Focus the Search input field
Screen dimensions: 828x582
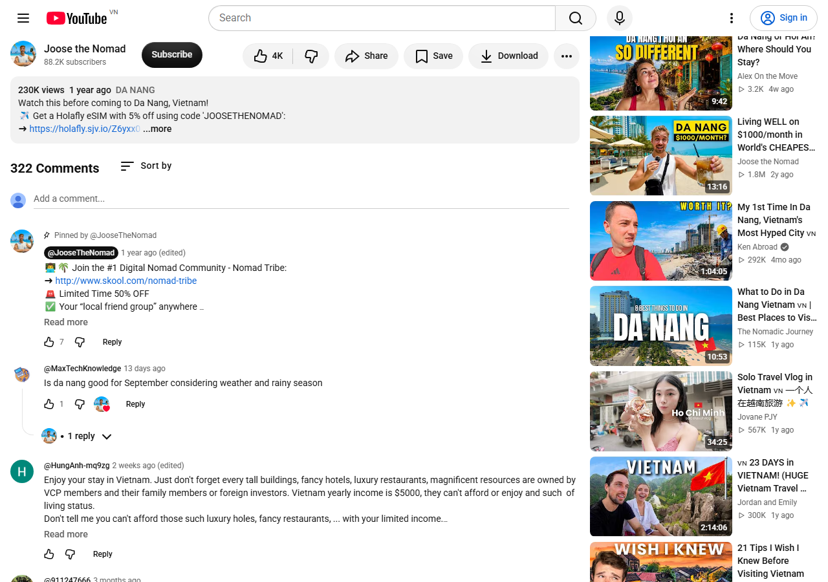(x=382, y=18)
